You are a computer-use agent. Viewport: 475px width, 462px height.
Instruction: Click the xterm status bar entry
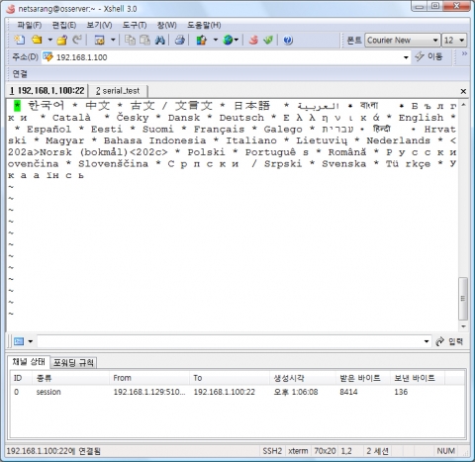coord(298,451)
